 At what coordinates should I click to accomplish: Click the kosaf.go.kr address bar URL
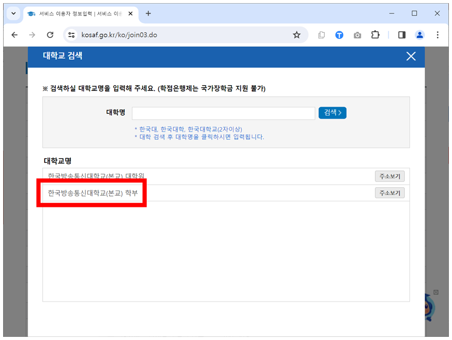(119, 35)
